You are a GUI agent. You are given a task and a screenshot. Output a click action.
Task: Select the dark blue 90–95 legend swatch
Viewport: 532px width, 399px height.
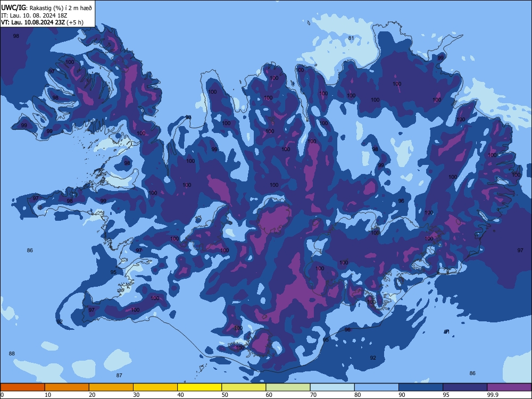click(421, 387)
